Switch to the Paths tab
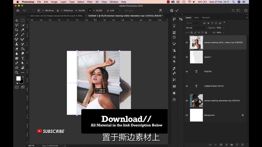This screenshot has width=262, height=147. pyautogui.click(x=196, y=17)
